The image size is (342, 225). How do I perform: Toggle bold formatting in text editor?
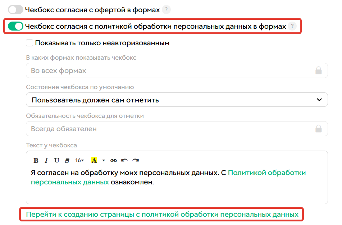point(36,160)
